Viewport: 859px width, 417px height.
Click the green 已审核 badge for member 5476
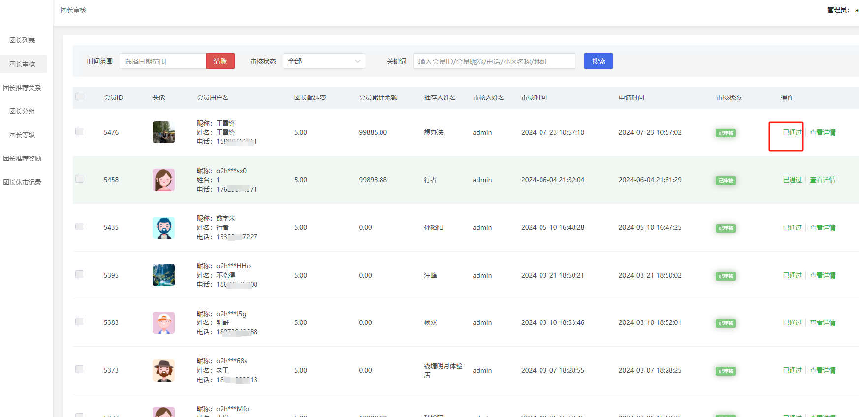pos(726,133)
